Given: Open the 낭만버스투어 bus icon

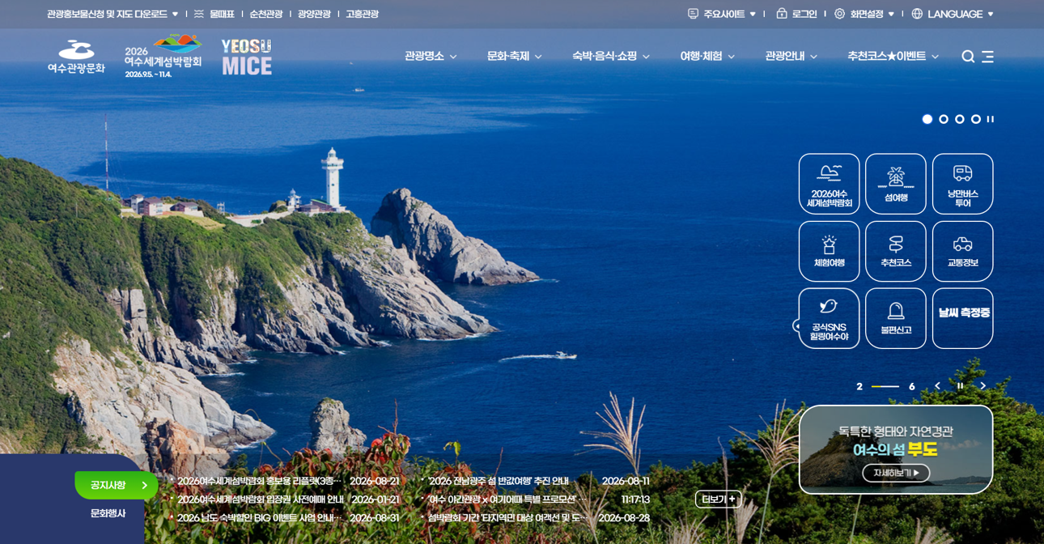Looking at the screenshot, I should pyautogui.click(x=962, y=184).
